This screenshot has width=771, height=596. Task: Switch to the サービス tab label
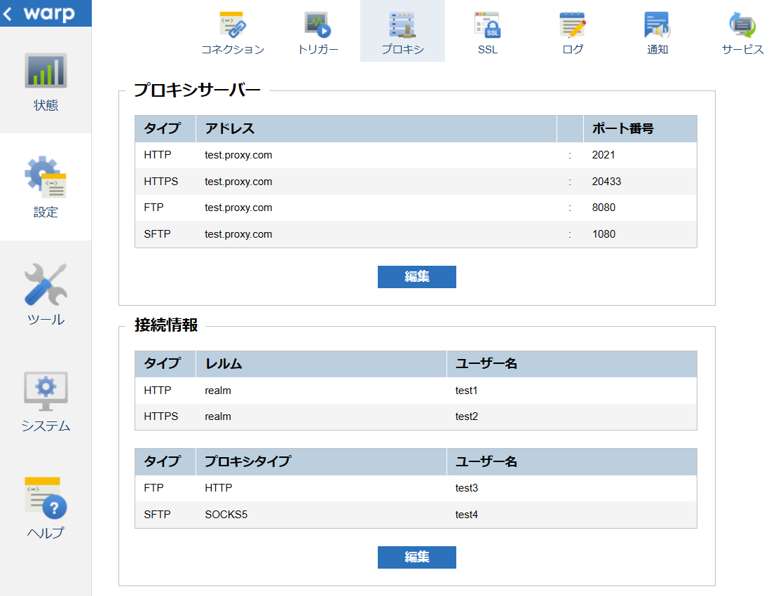(742, 49)
